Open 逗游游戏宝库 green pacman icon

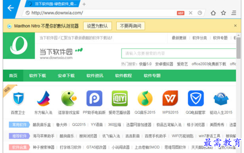click(69, 98)
